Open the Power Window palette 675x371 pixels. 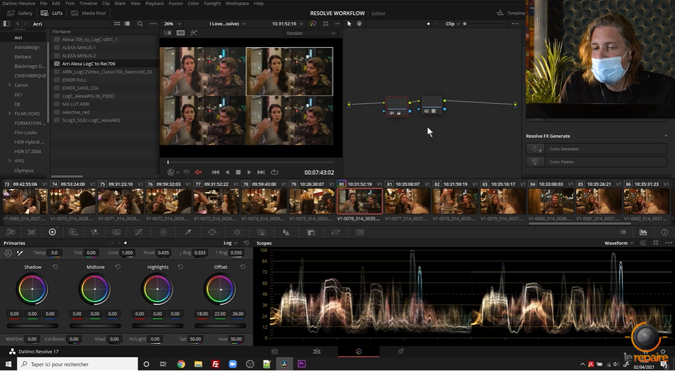pyautogui.click(x=213, y=232)
